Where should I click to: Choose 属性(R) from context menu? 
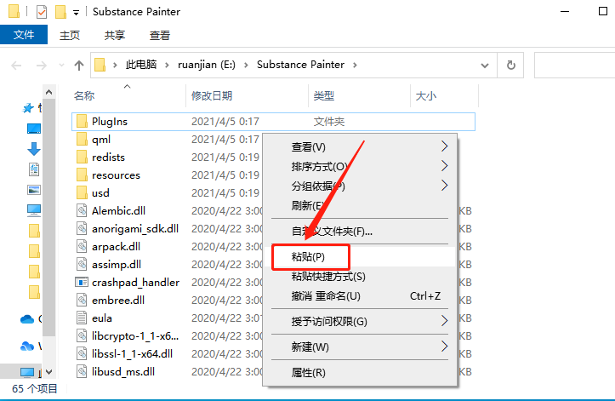click(360, 372)
